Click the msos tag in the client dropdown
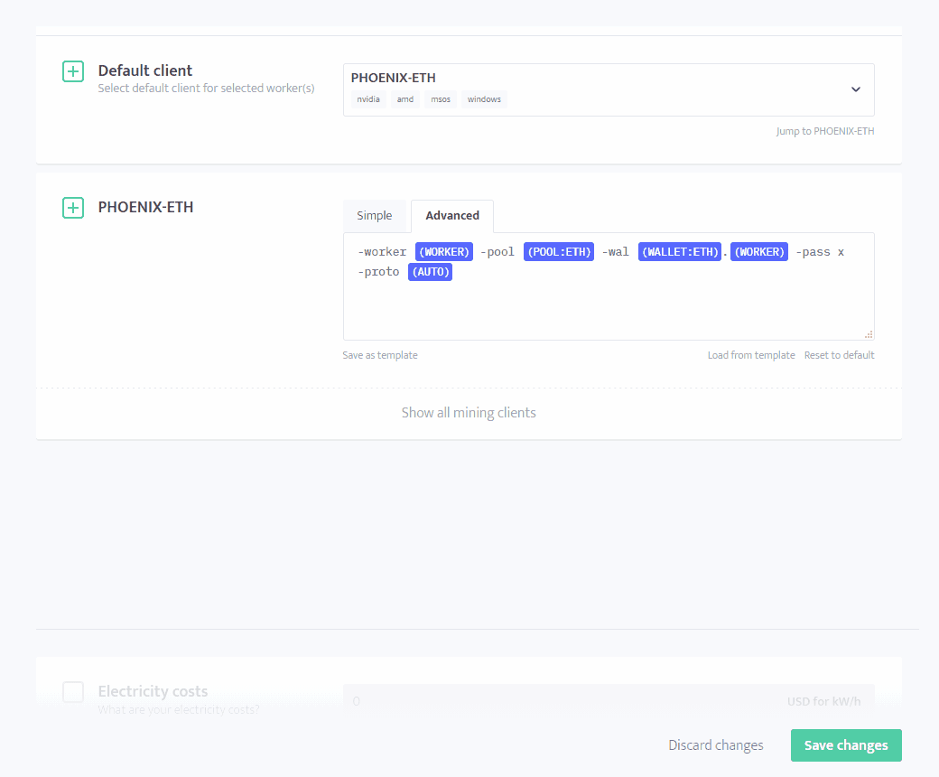Image resolution: width=939 pixels, height=777 pixels. coord(441,99)
